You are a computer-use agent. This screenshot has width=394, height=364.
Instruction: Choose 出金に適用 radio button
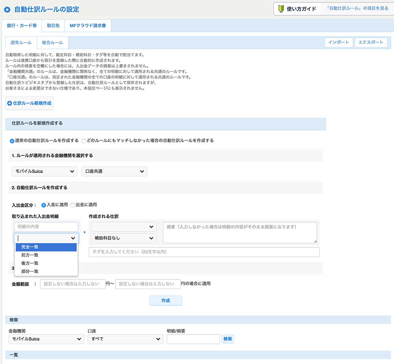click(72, 205)
